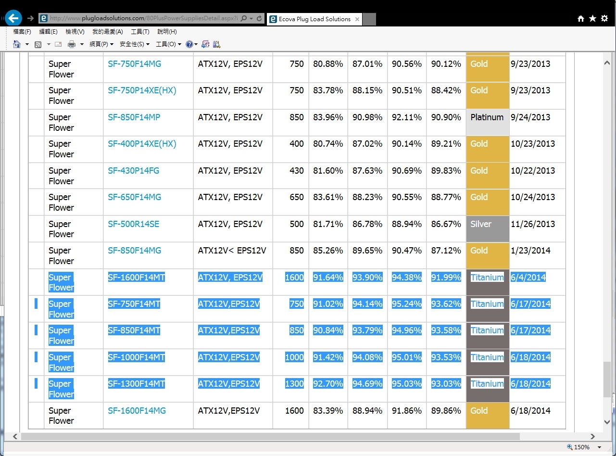Screen dimensions: 616x456
Task: Expand the 工具(O) dropdown
Action: coord(169,44)
